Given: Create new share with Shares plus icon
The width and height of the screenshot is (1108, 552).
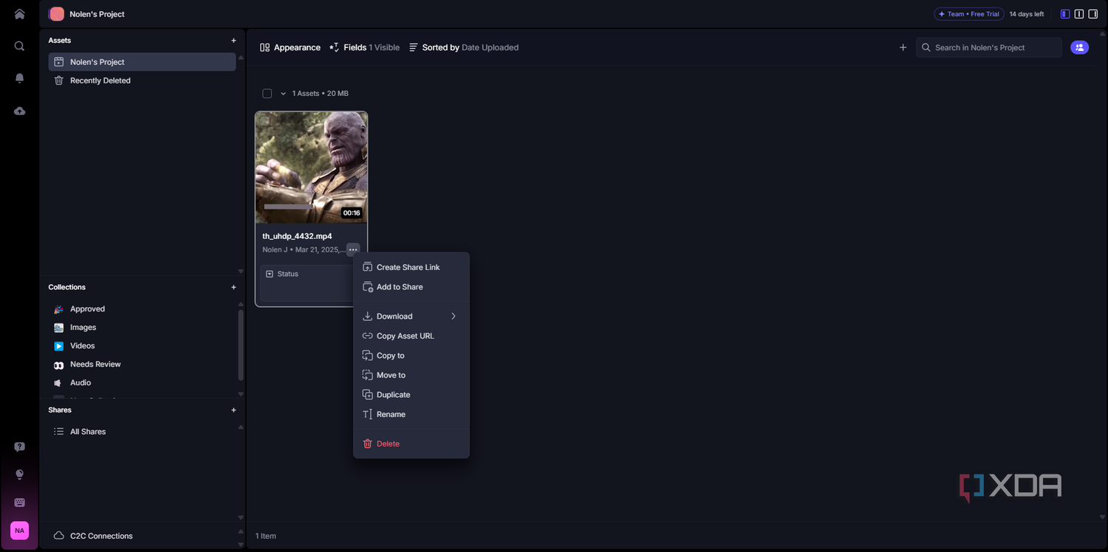Looking at the screenshot, I should (233, 410).
